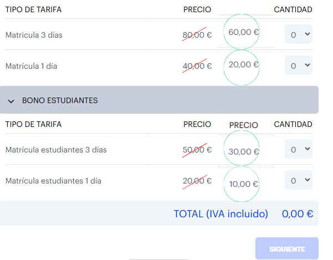Click the crossed-out 40,00 € price
This screenshot has height=260, width=333.
(x=197, y=66)
